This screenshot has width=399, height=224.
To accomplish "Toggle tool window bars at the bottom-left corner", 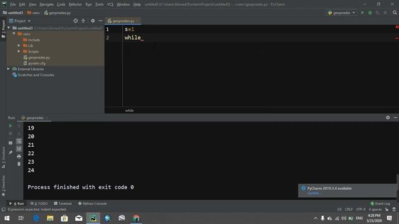I will (3, 210).
